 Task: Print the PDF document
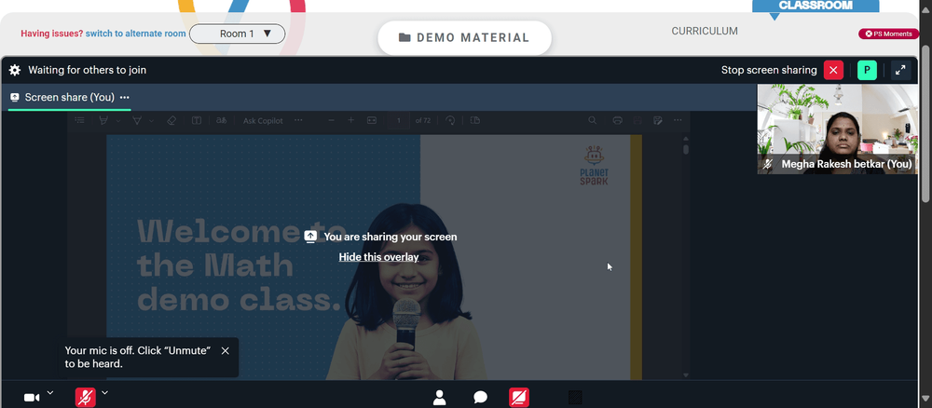tap(618, 120)
